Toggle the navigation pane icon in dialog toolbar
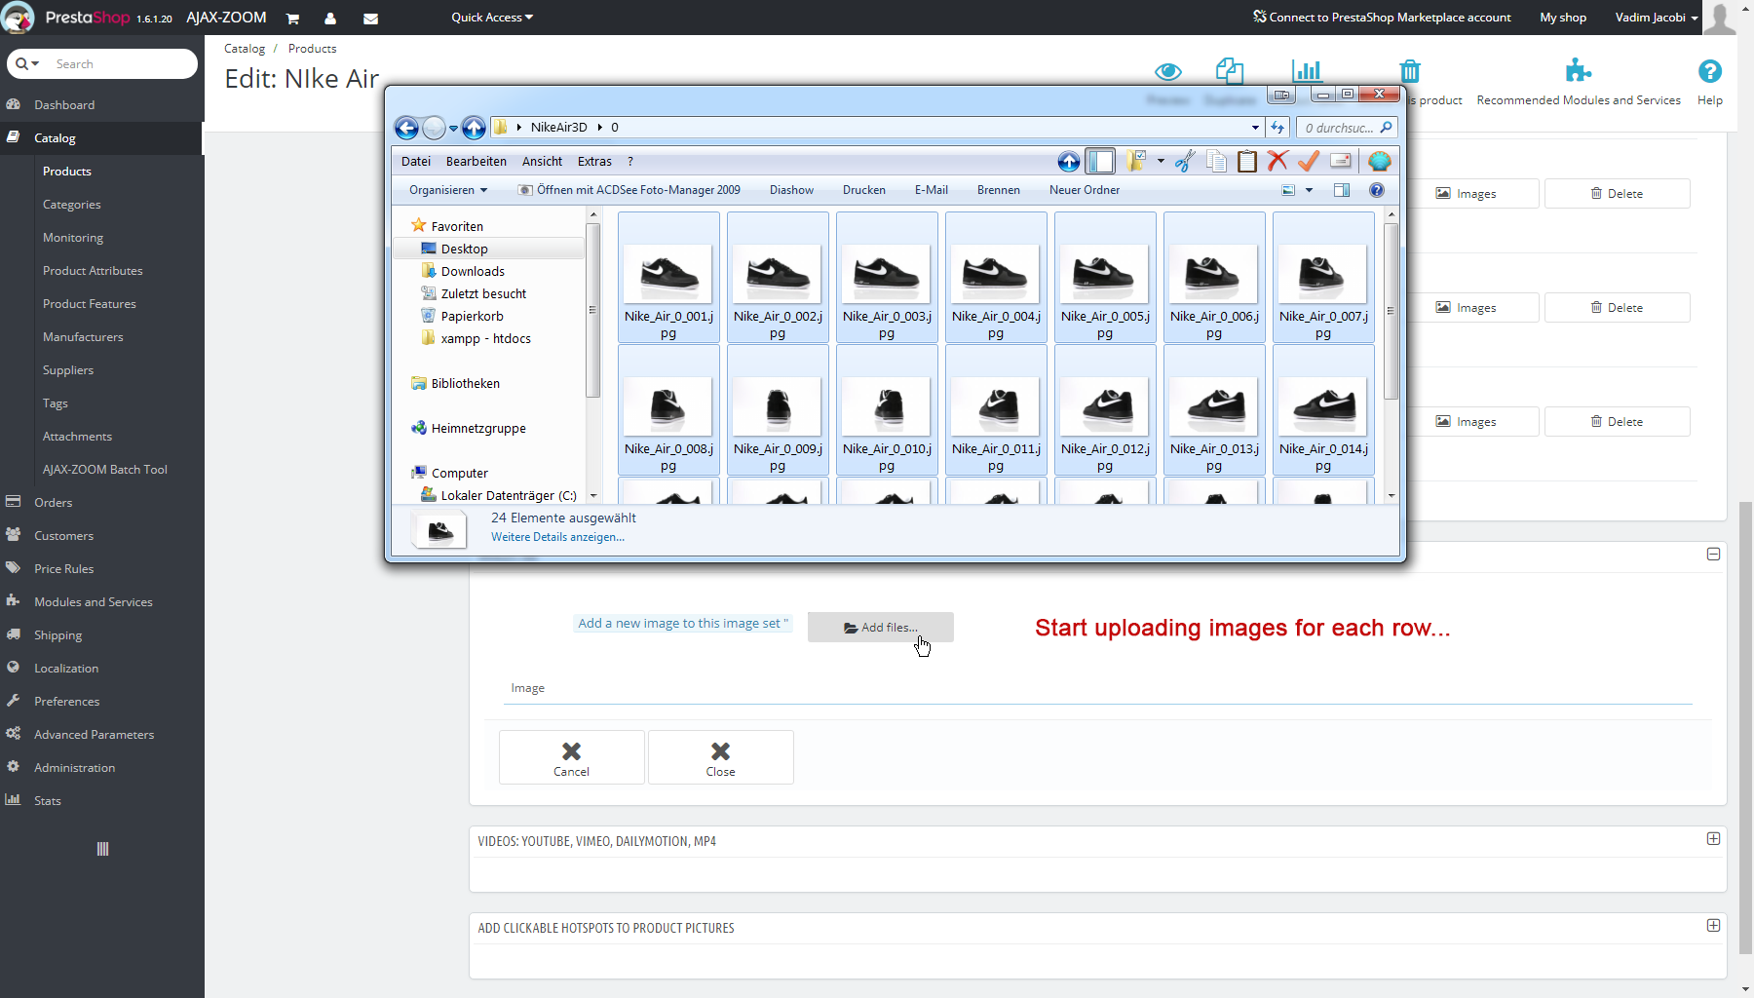The image size is (1754, 998). tap(1101, 162)
